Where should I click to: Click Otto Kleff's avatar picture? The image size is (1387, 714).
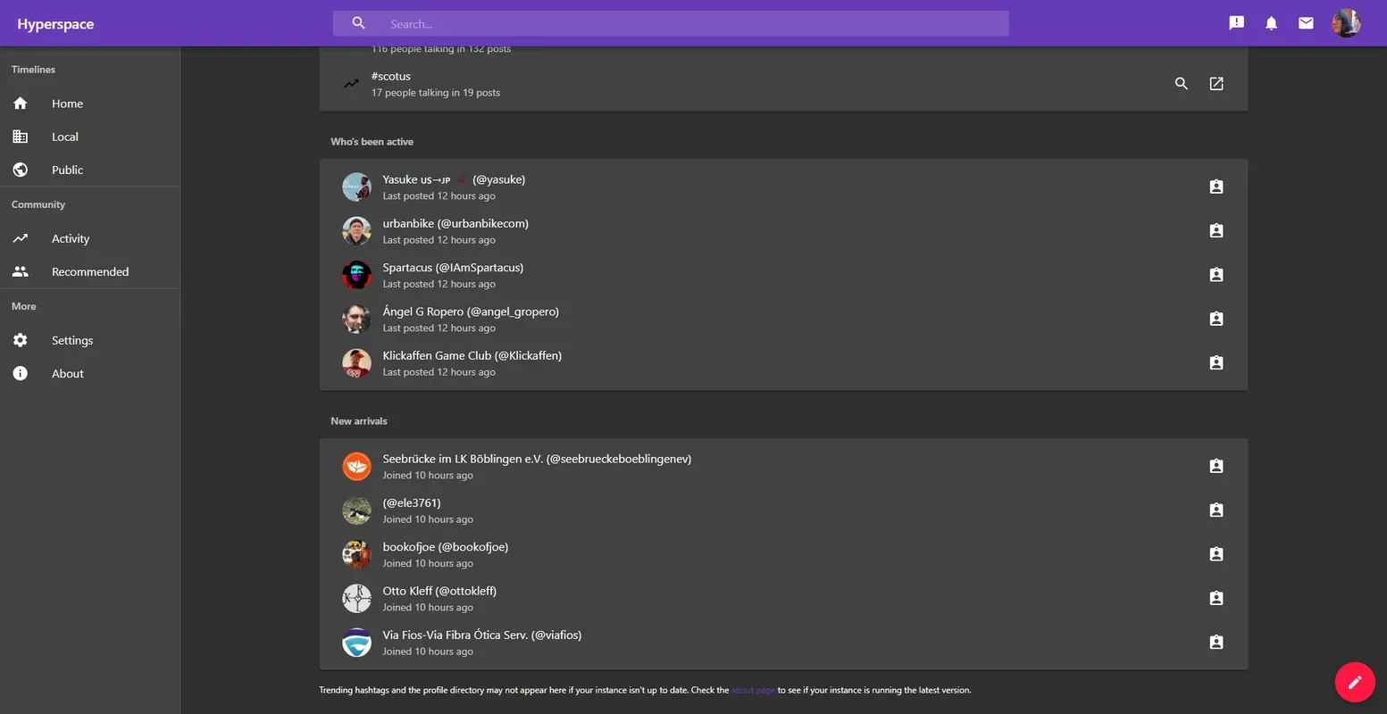point(356,598)
